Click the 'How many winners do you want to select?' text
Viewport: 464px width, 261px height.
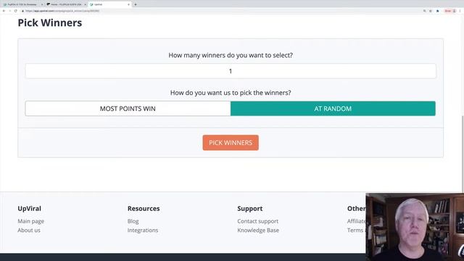(231, 55)
